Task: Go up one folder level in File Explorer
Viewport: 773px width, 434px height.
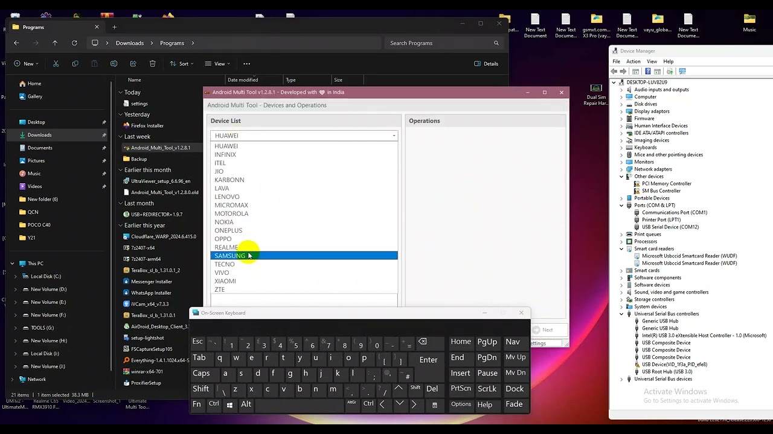Action: (55, 43)
